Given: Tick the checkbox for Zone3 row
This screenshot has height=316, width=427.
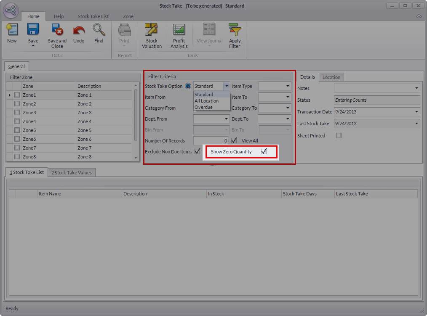Looking at the screenshot, I should [17, 113].
